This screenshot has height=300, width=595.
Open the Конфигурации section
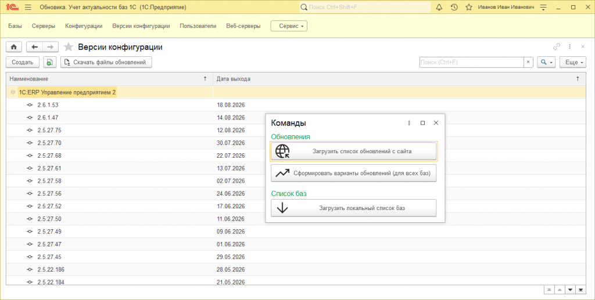(84, 26)
